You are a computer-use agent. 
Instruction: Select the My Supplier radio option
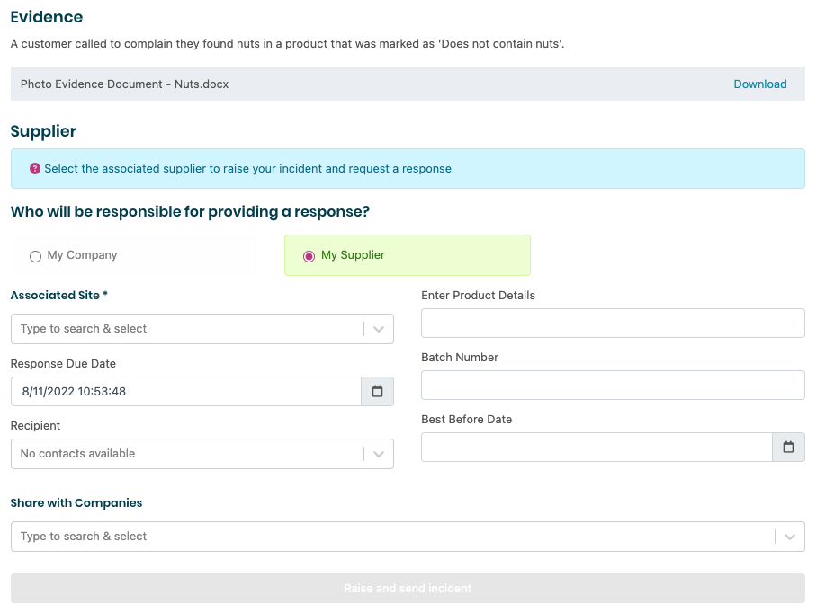309,256
